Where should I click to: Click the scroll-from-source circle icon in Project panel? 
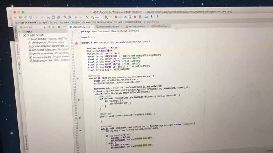[49, 27]
